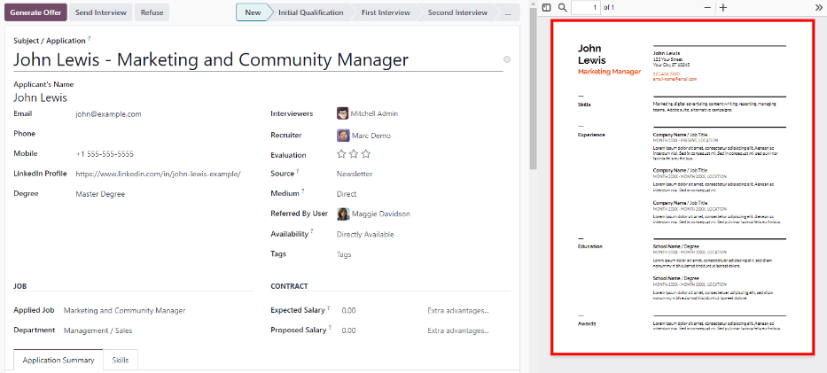Rate applicant with two stars

[354, 154]
